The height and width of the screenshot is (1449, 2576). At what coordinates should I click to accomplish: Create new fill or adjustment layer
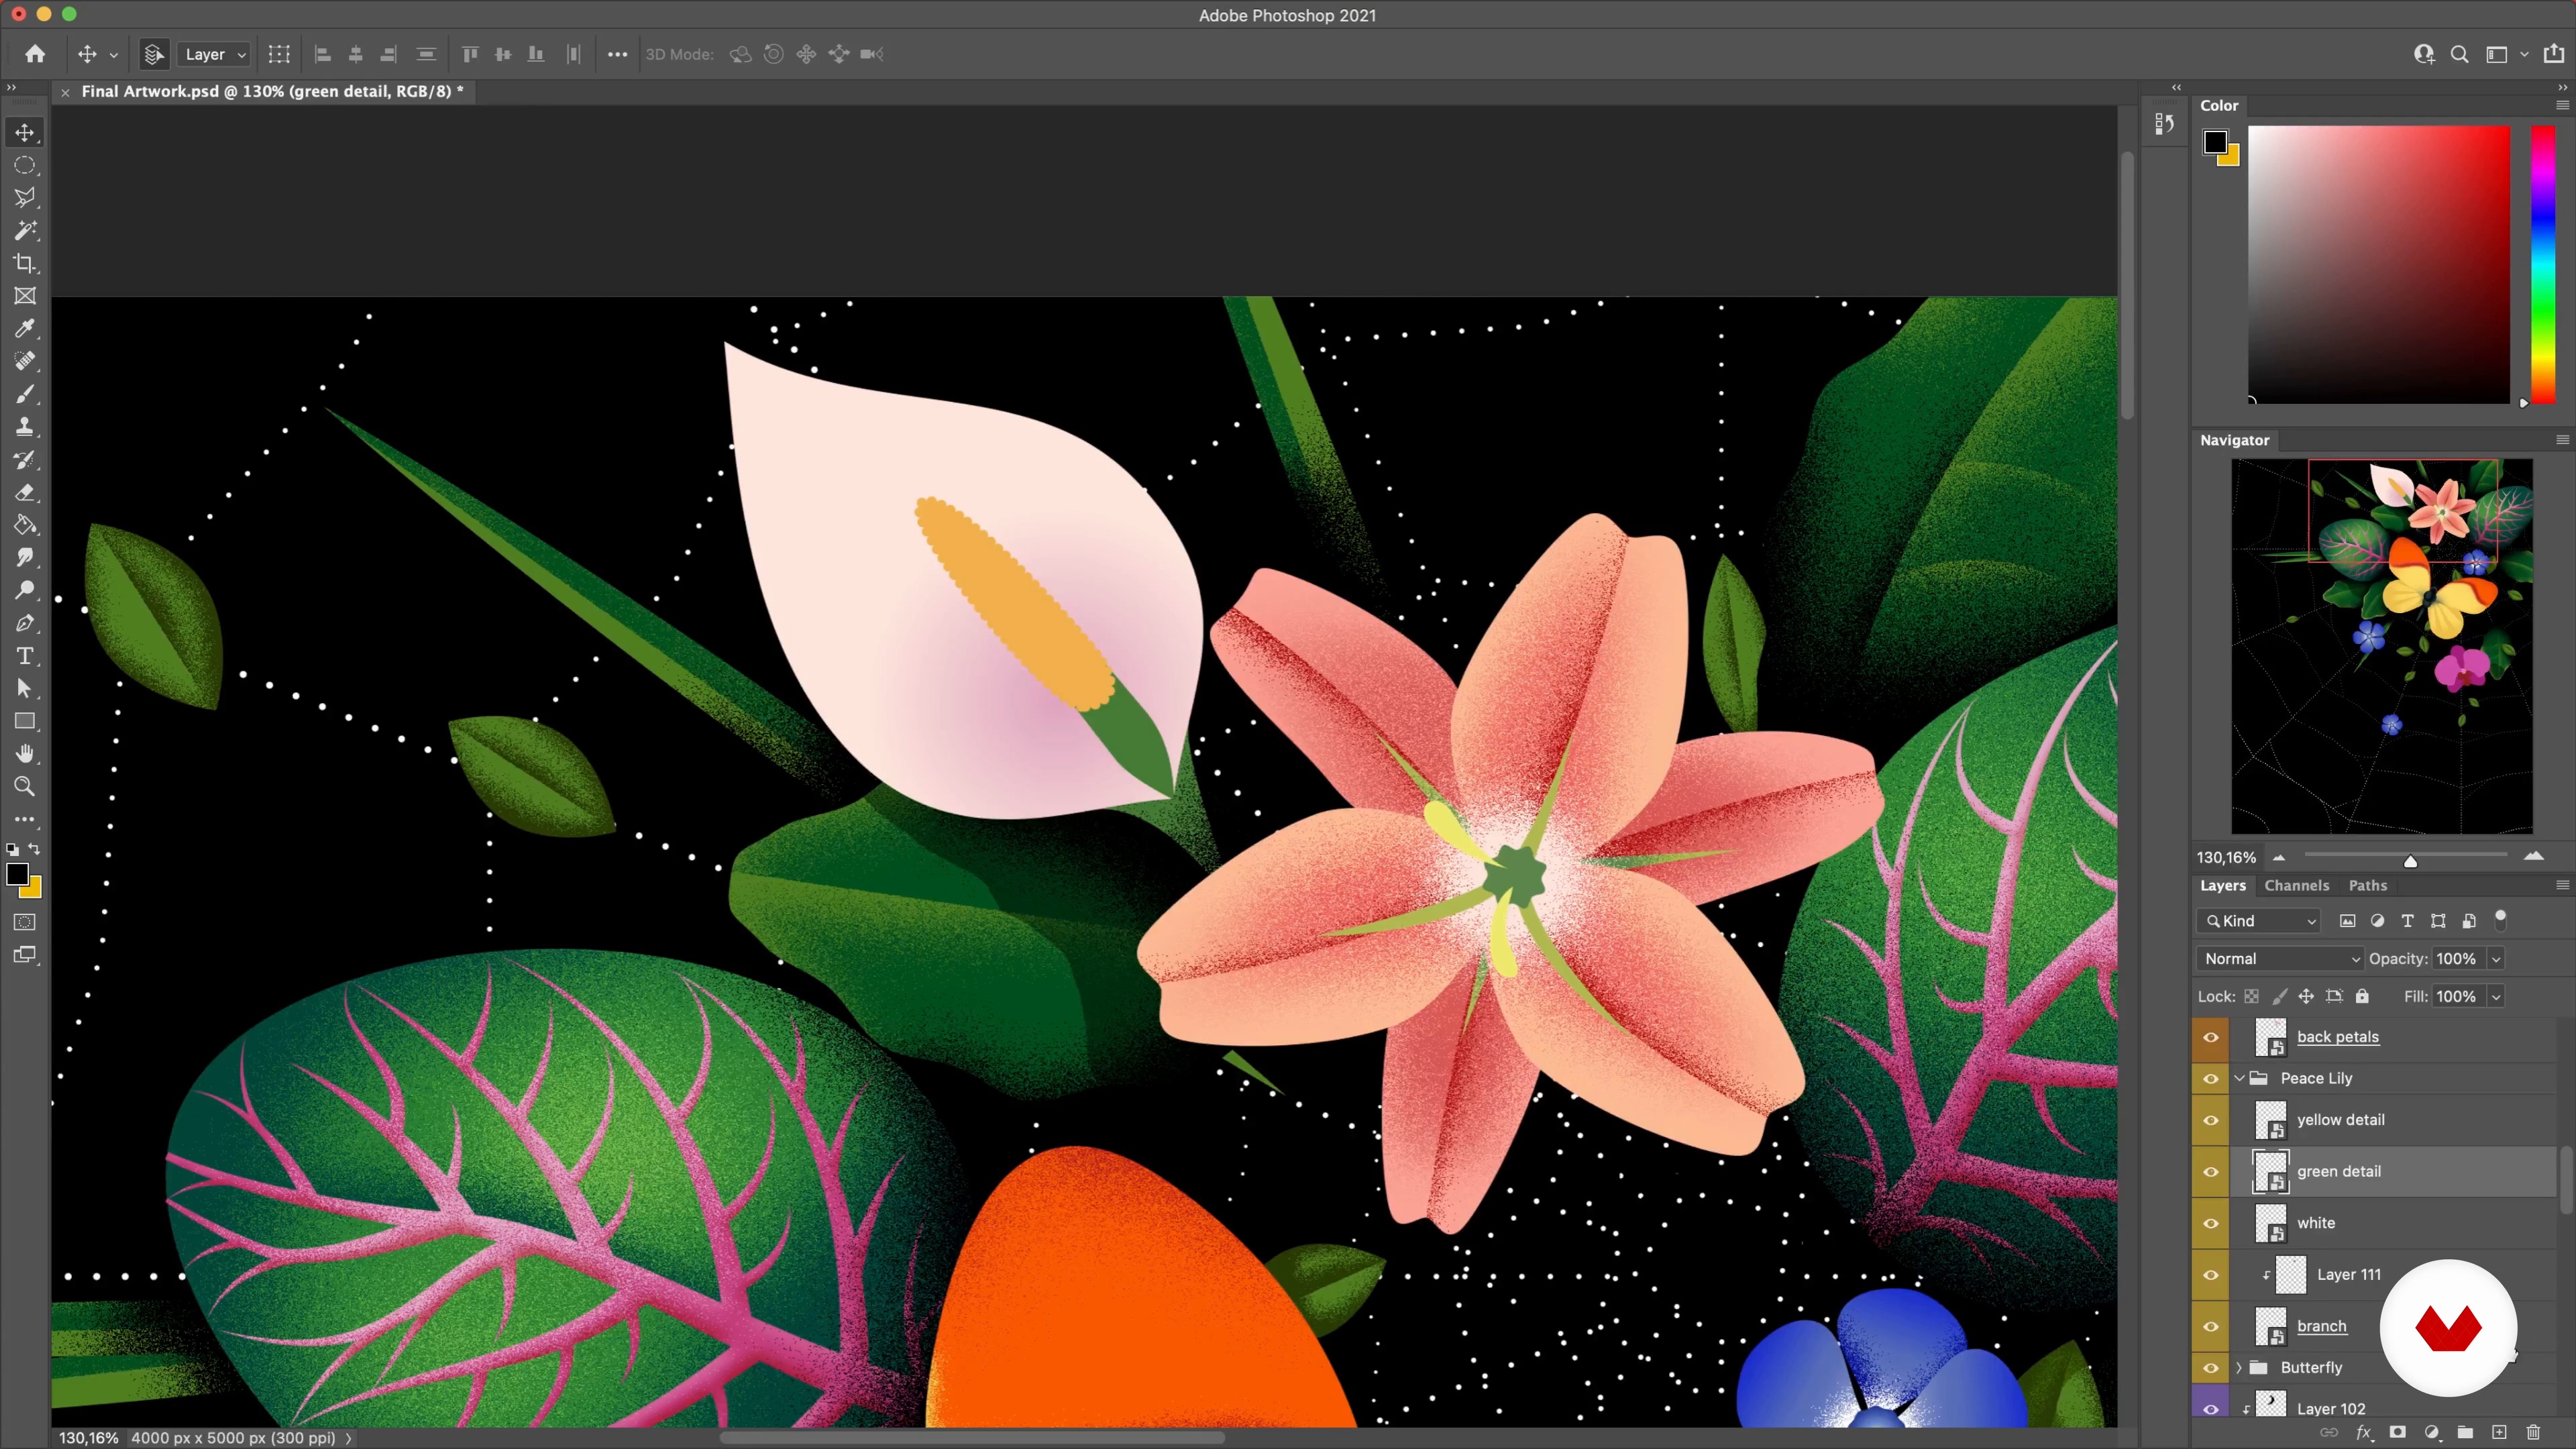click(2431, 1433)
